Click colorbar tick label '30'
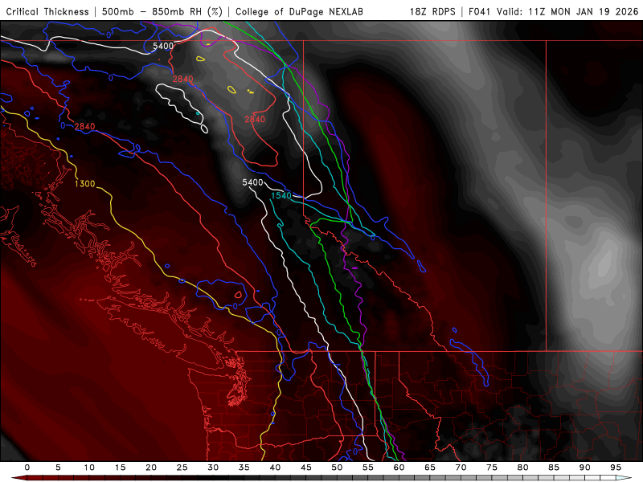This screenshot has height=482, width=643. click(213, 468)
